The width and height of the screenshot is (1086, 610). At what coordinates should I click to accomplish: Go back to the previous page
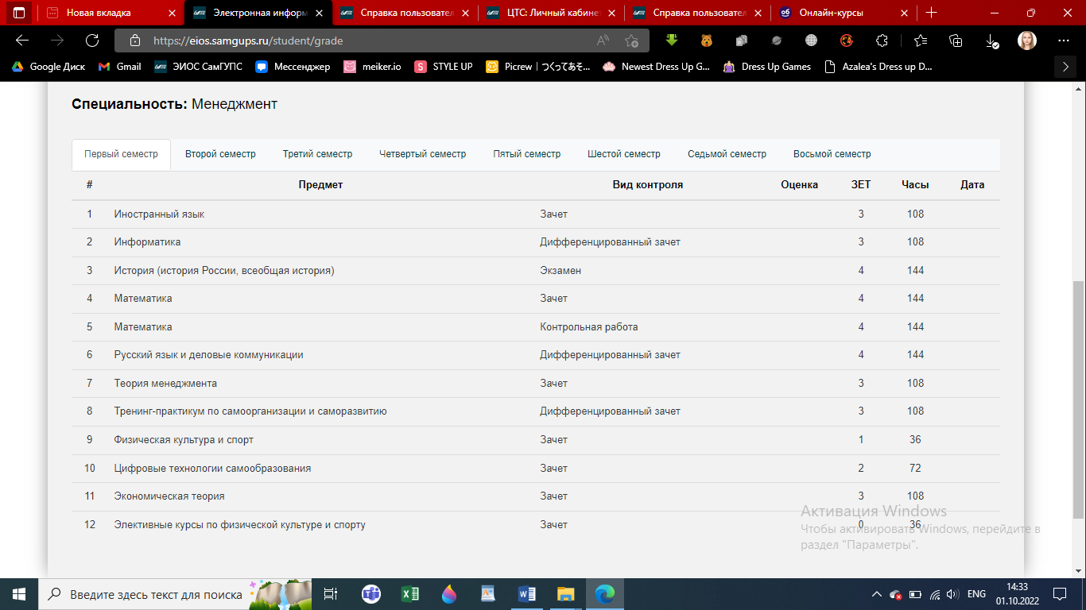click(22, 41)
